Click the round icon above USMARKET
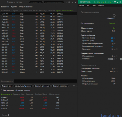The height and width of the screenshot is (117, 122). 114,15
